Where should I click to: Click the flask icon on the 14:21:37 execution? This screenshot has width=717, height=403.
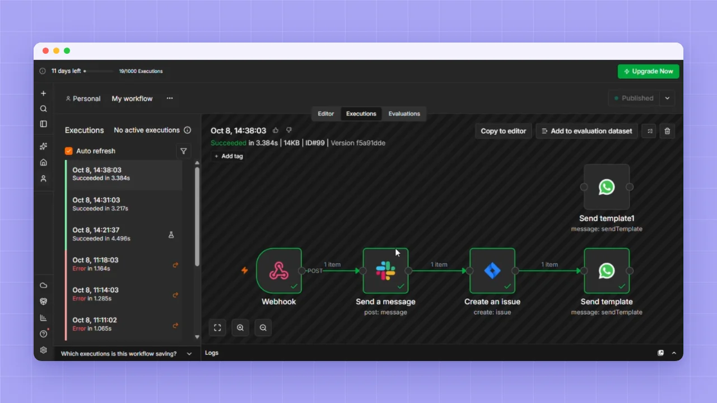(171, 235)
